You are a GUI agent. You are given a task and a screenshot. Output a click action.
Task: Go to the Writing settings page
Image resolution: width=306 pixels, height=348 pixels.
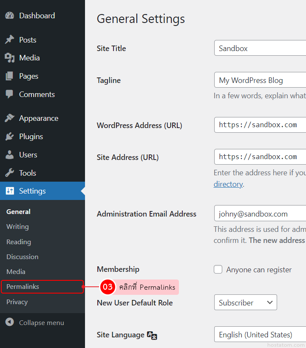pyautogui.click(x=17, y=227)
